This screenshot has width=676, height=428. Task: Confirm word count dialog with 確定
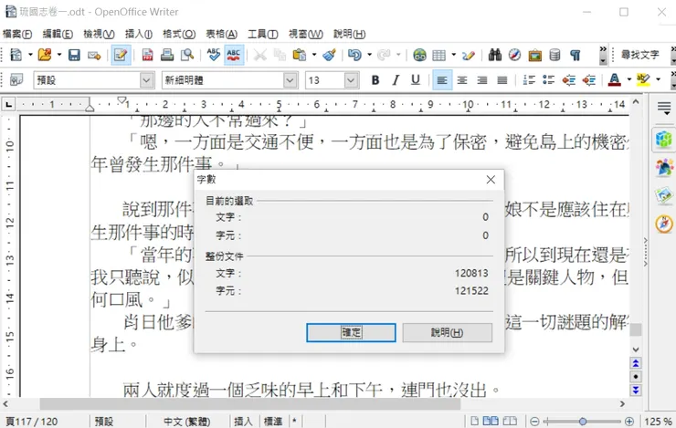[351, 332]
